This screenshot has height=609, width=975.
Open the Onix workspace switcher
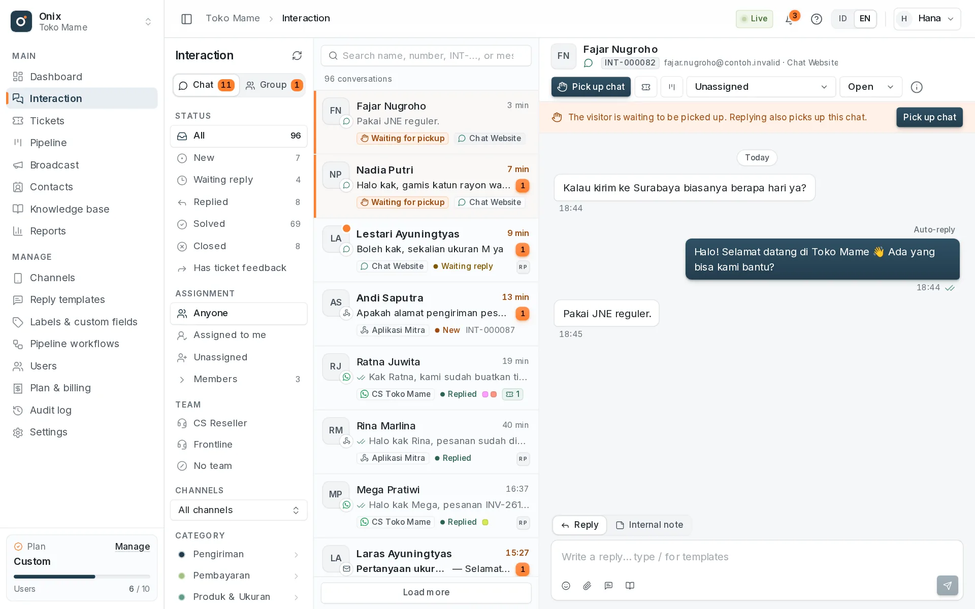point(82,21)
